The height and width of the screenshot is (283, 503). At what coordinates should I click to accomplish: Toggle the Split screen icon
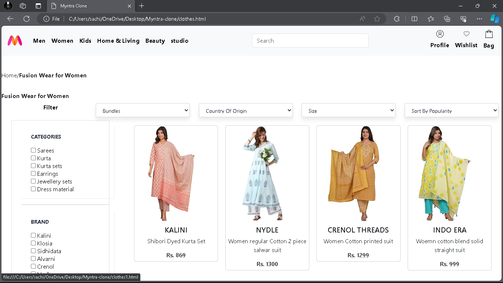[414, 19]
